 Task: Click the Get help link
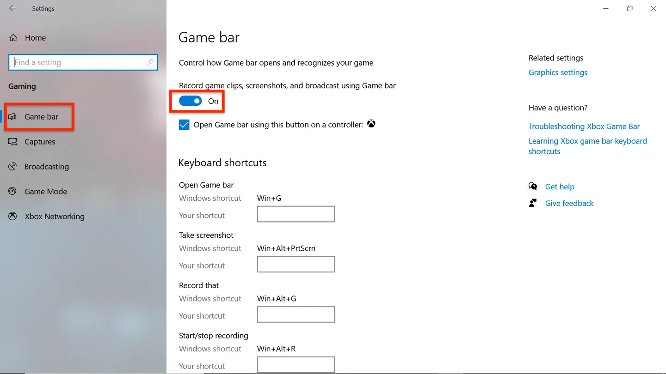tap(560, 187)
